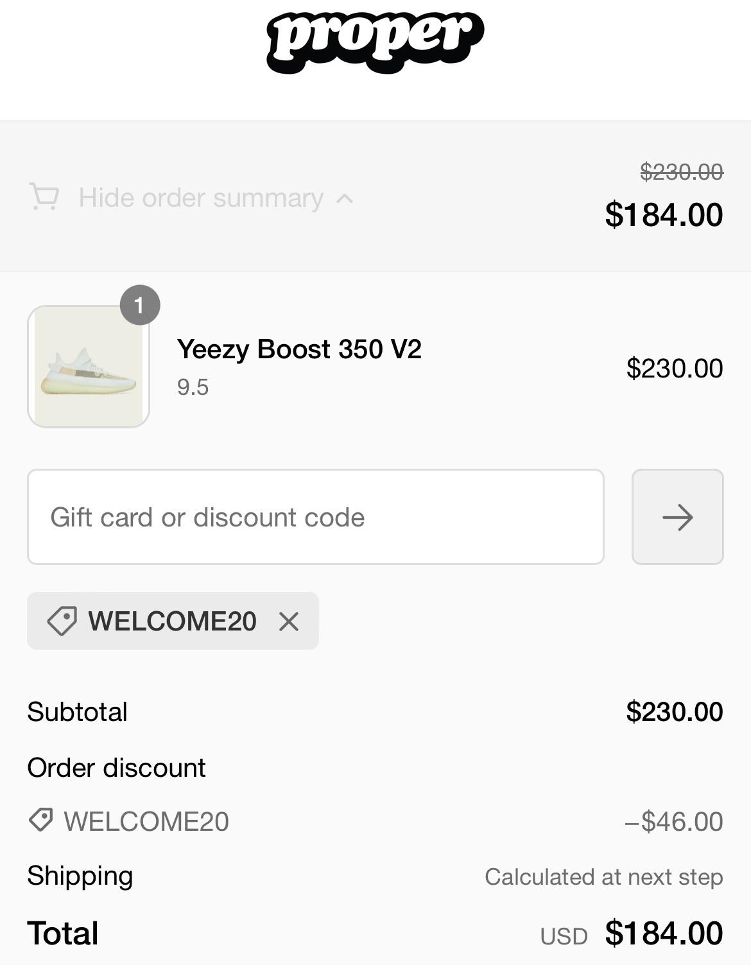The width and height of the screenshot is (751, 965).
Task: Select the Yeezy Boost 350 V2 product title
Action: [300, 349]
